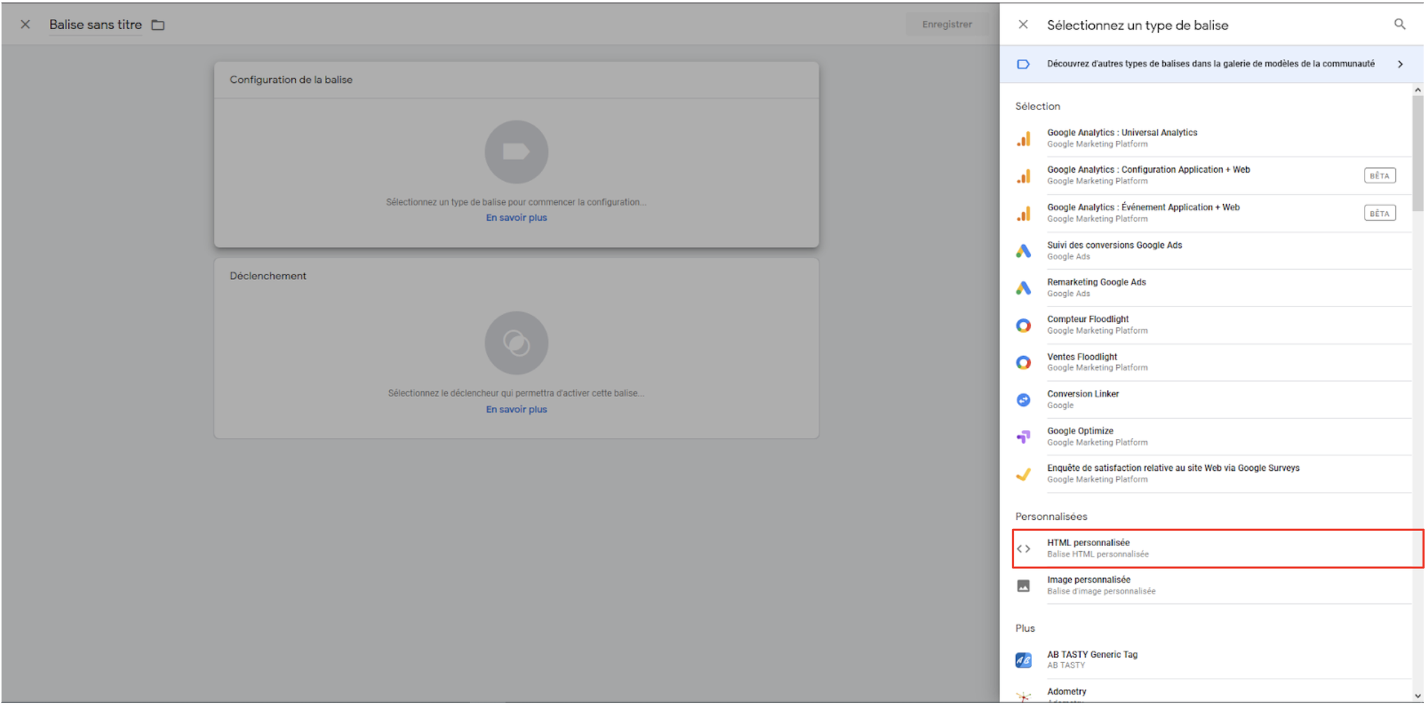Close the Balise sans titre editor
The height and width of the screenshot is (705, 1428).
pyautogui.click(x=25, y=24)
